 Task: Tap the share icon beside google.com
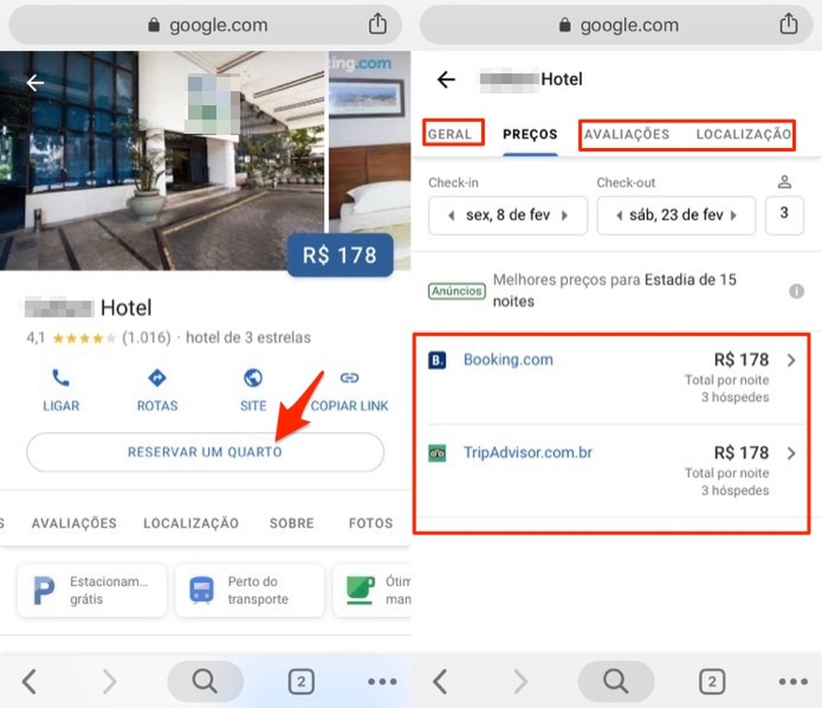tap(379, 24)
